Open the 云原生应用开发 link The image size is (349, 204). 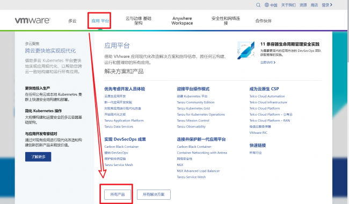[x=115, y=96]
